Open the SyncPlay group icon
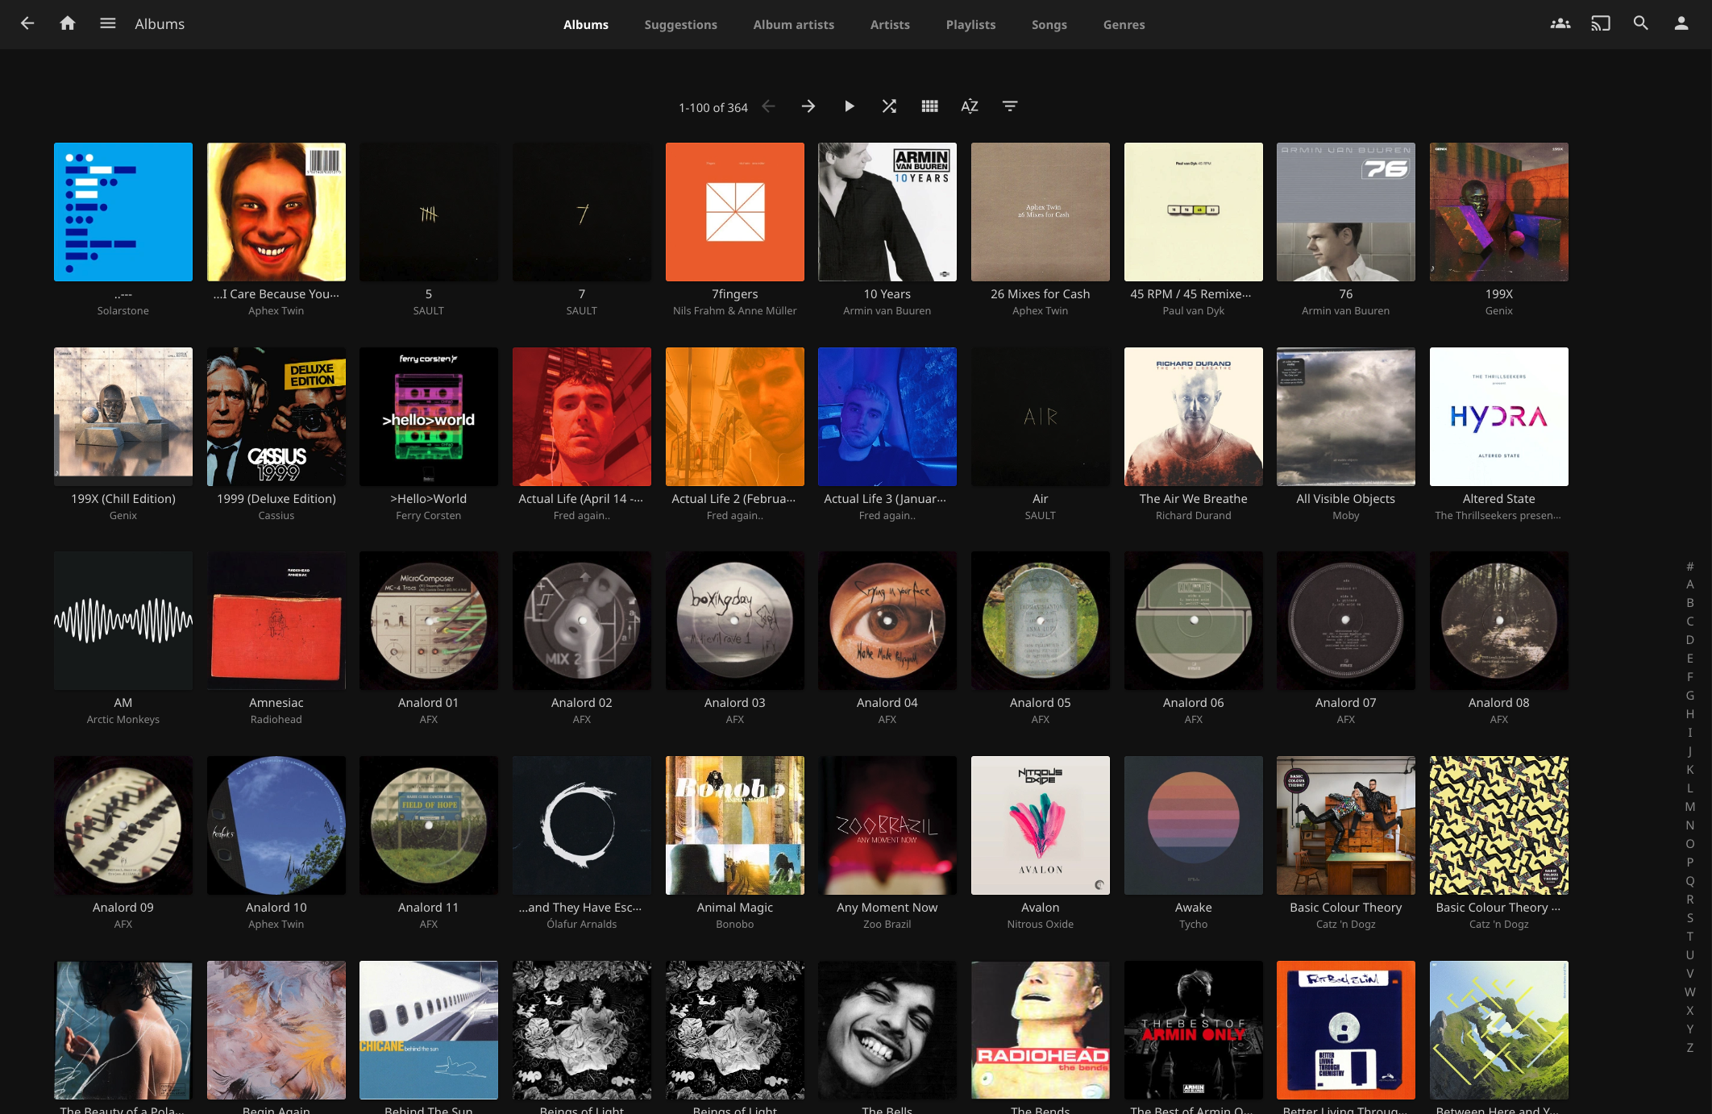The height and width of the screenshot is (1114, 1712). pyautogui.click(x=1560, y=23)
